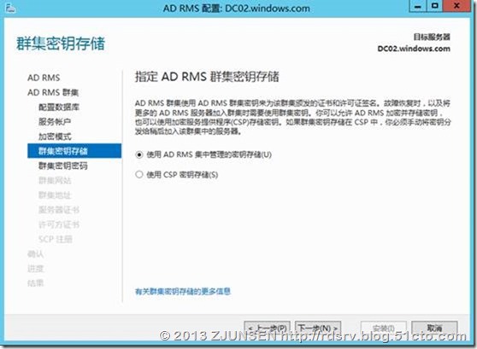This screenshot has width=477, height=349.
Task: Click the greyed 群集地址 step
Action: tap(55, 195)
